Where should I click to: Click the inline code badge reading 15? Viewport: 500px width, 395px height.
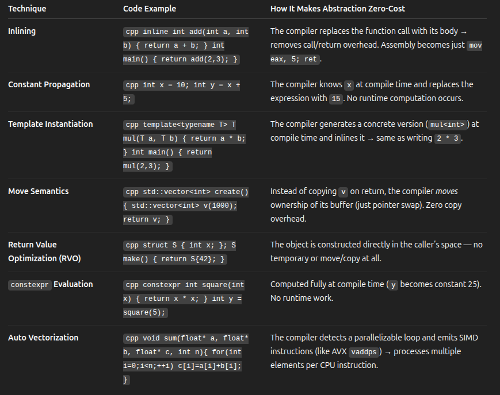(336, 99)
